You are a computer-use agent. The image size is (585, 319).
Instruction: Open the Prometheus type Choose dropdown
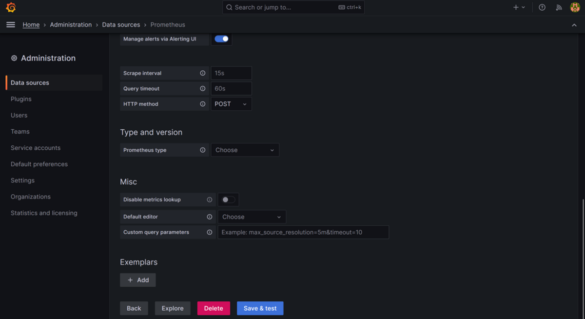tap(245, 150)
